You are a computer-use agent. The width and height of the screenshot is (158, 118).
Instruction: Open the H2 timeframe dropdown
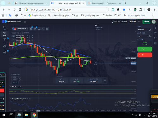click(x=15, y=83)
